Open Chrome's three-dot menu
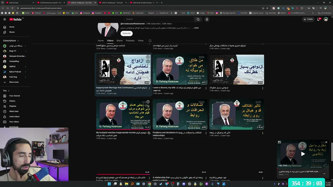The width and height of the screenshot is (333, 187). (330, 8)
